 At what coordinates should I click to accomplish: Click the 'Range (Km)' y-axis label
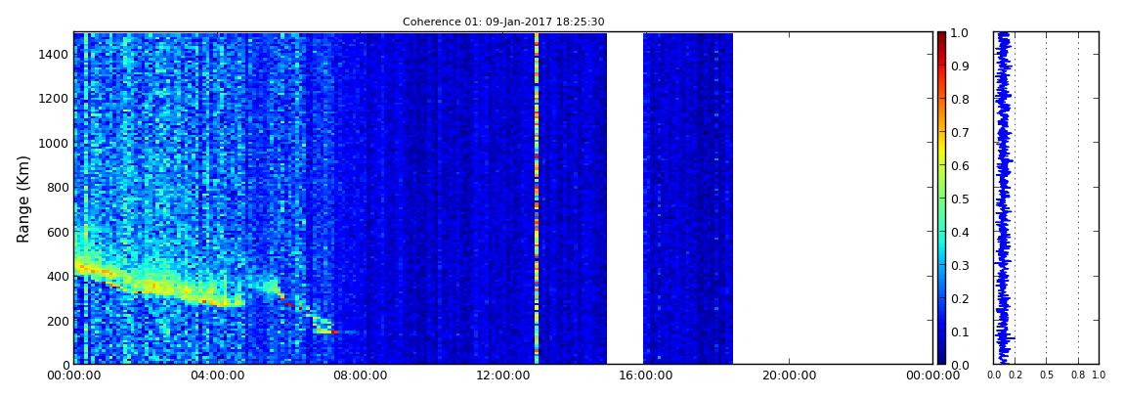pyautogui.click(x=23, y=199)
